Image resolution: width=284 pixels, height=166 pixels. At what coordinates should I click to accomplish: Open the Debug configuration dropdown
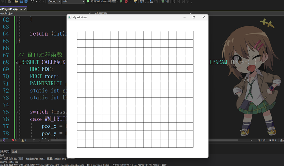tap(54, 1)
